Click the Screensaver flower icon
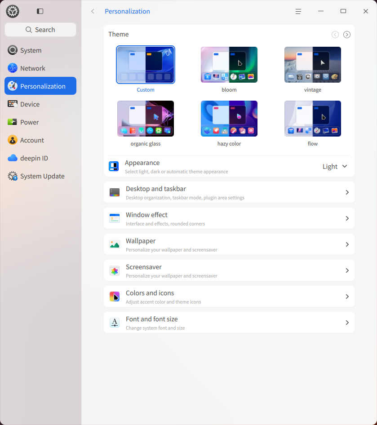The image size is (377, 425). point(115,270)
